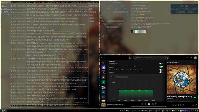Open Your Library sidebar icon
Screen dimensions: 199x112
click(x=104, y=63)
